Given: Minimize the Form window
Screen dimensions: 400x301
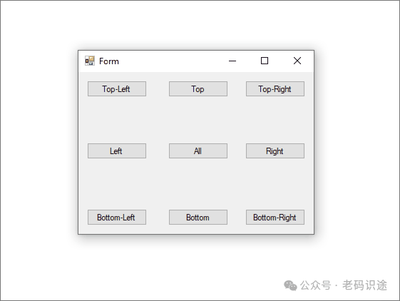Looking at the screenshot, I should point(232,61).
